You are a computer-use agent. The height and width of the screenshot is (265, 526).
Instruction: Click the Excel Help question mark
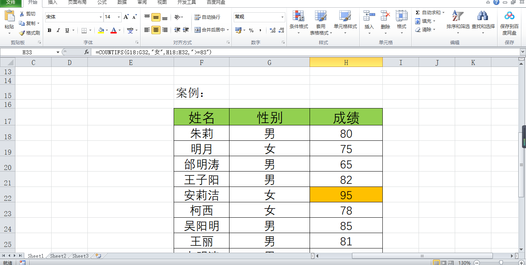[x=496, y=2]
